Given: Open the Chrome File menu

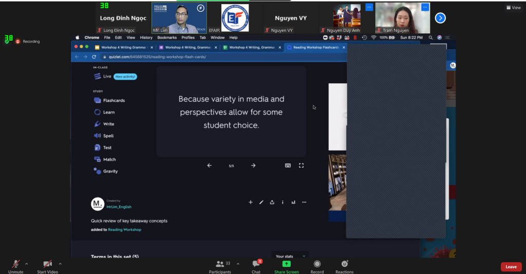Looking at the screenshot, I should click(107, 38).
